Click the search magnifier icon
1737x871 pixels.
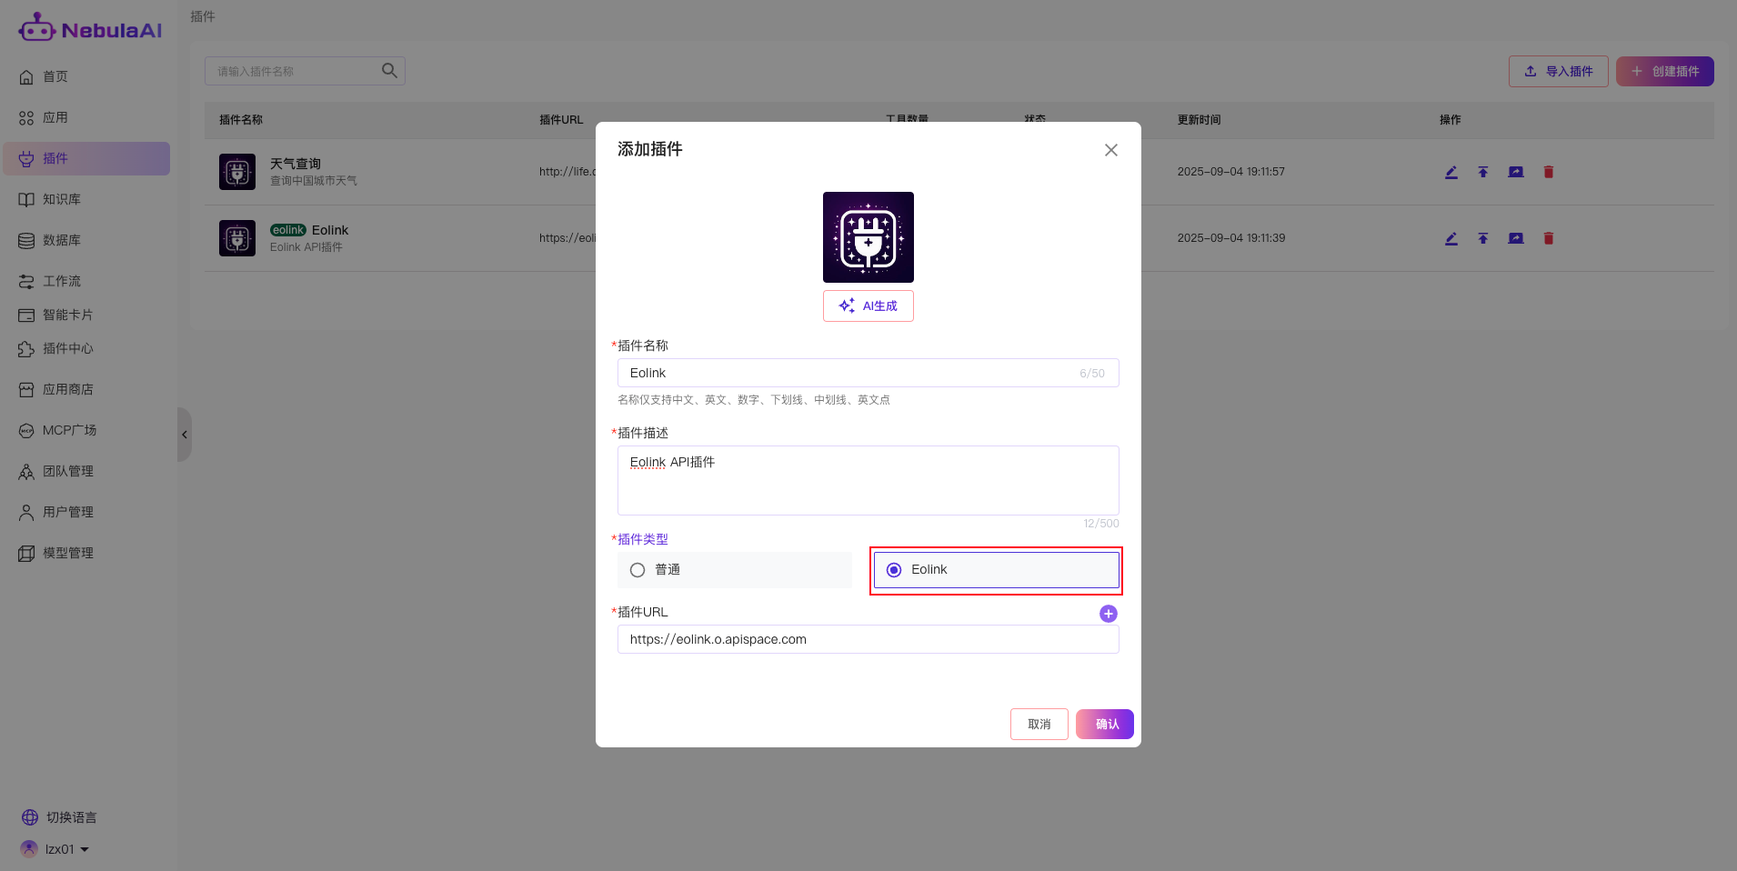pos(389,71)
